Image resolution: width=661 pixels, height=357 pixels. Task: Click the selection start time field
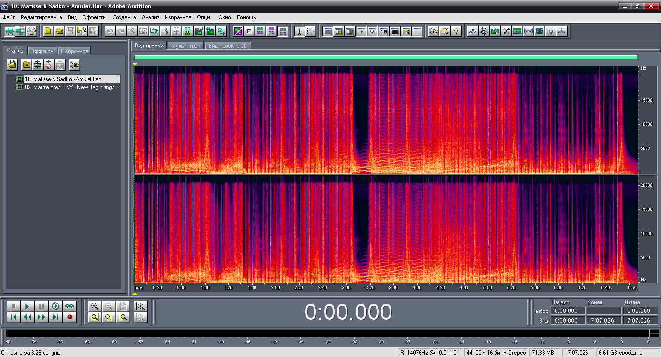click(567, 311)
